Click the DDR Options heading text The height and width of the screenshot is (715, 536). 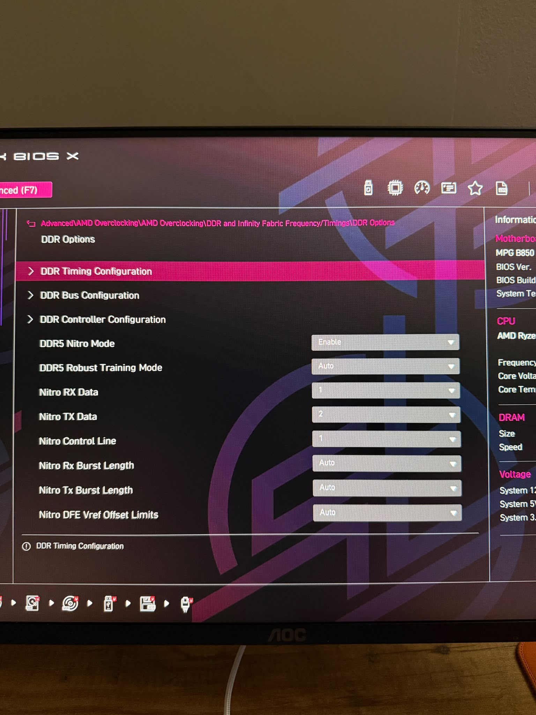pos(68,239)
